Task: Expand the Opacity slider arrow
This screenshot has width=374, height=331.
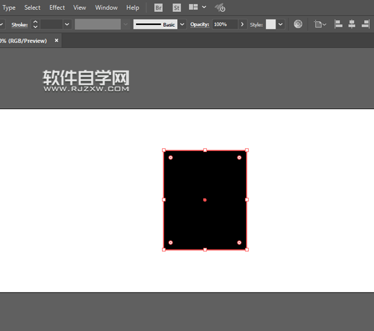Action: (242, 24)
